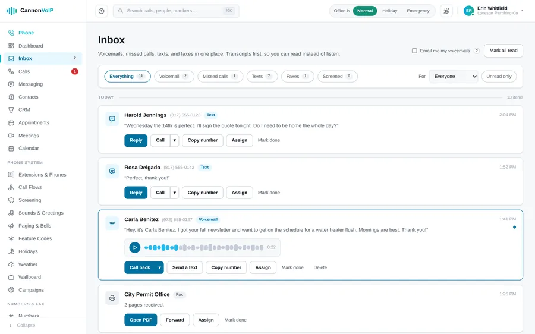Screen dimensions: 535x334
Task: Set office status to Emergency
Action: point(418,11)
